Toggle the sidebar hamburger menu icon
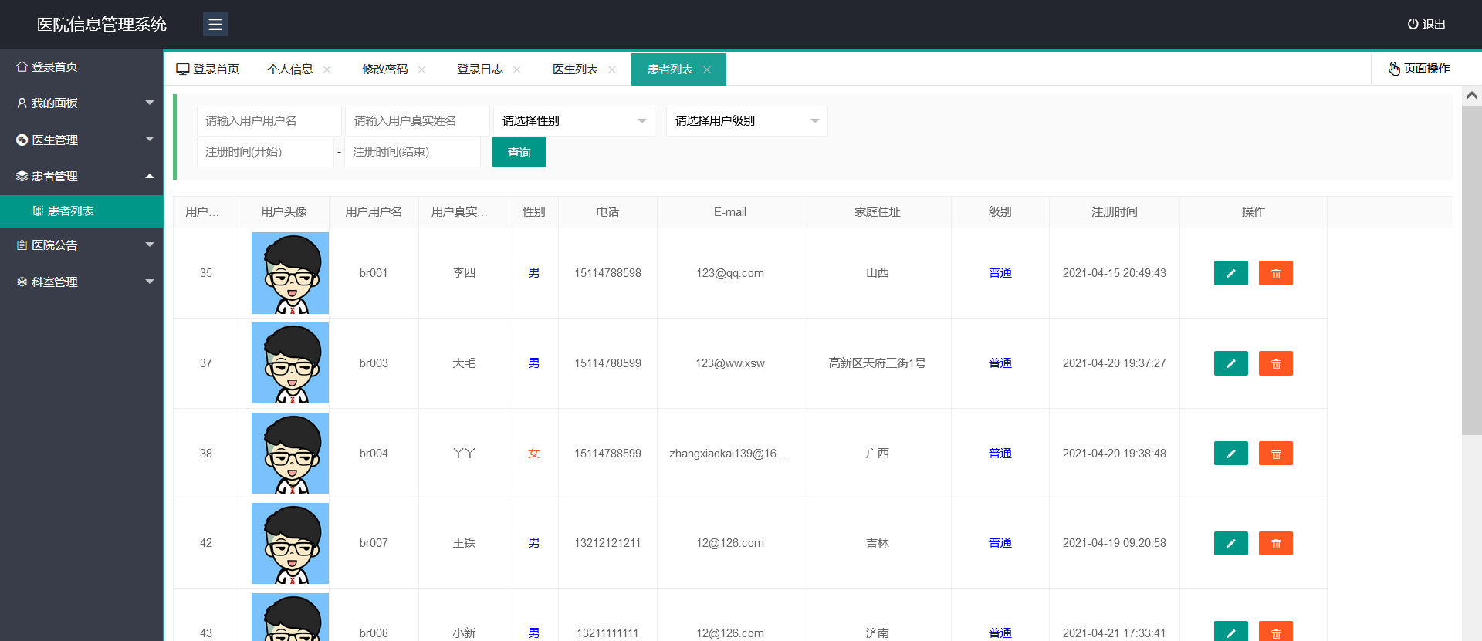This screenshot has height=641, width=1482. tap(215, 25)
